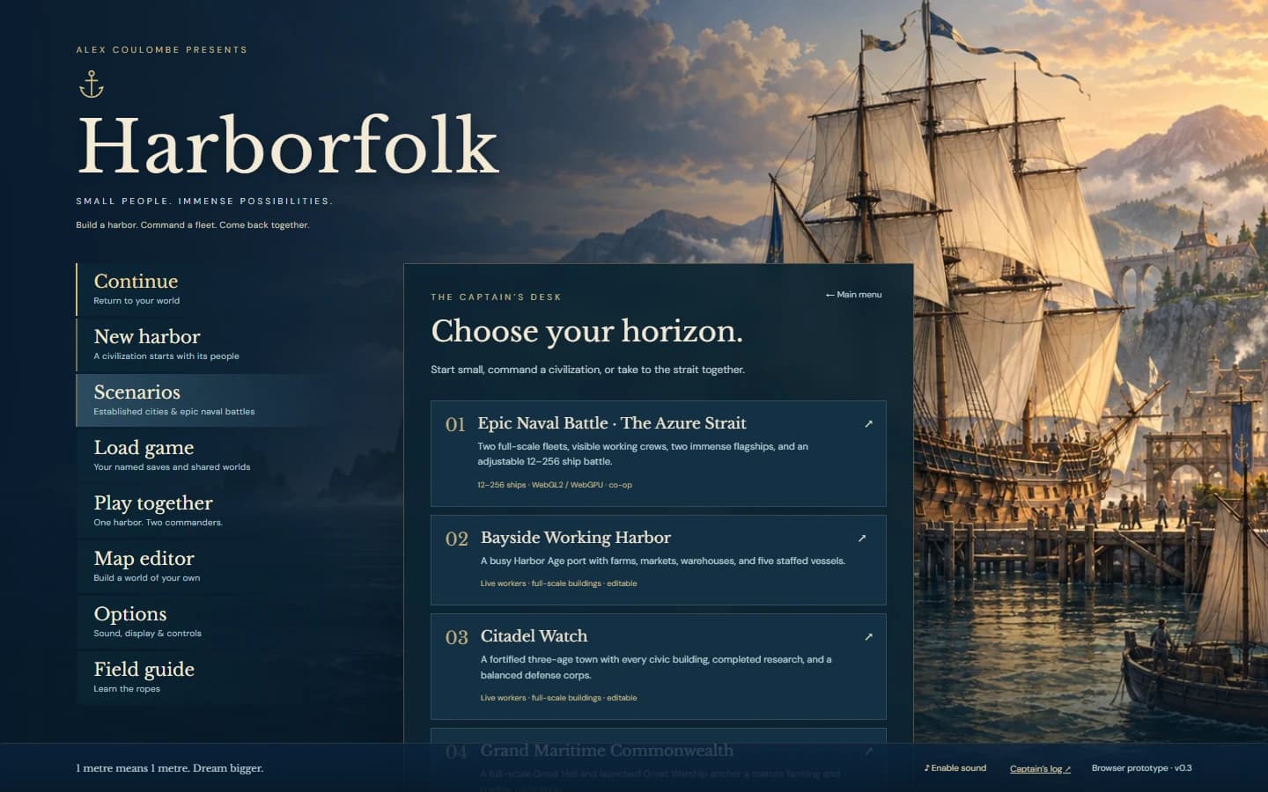Click the anchor logo above Harborfolk title
The height and width of the screenshot is (792, 1268).
click(92, 84)
